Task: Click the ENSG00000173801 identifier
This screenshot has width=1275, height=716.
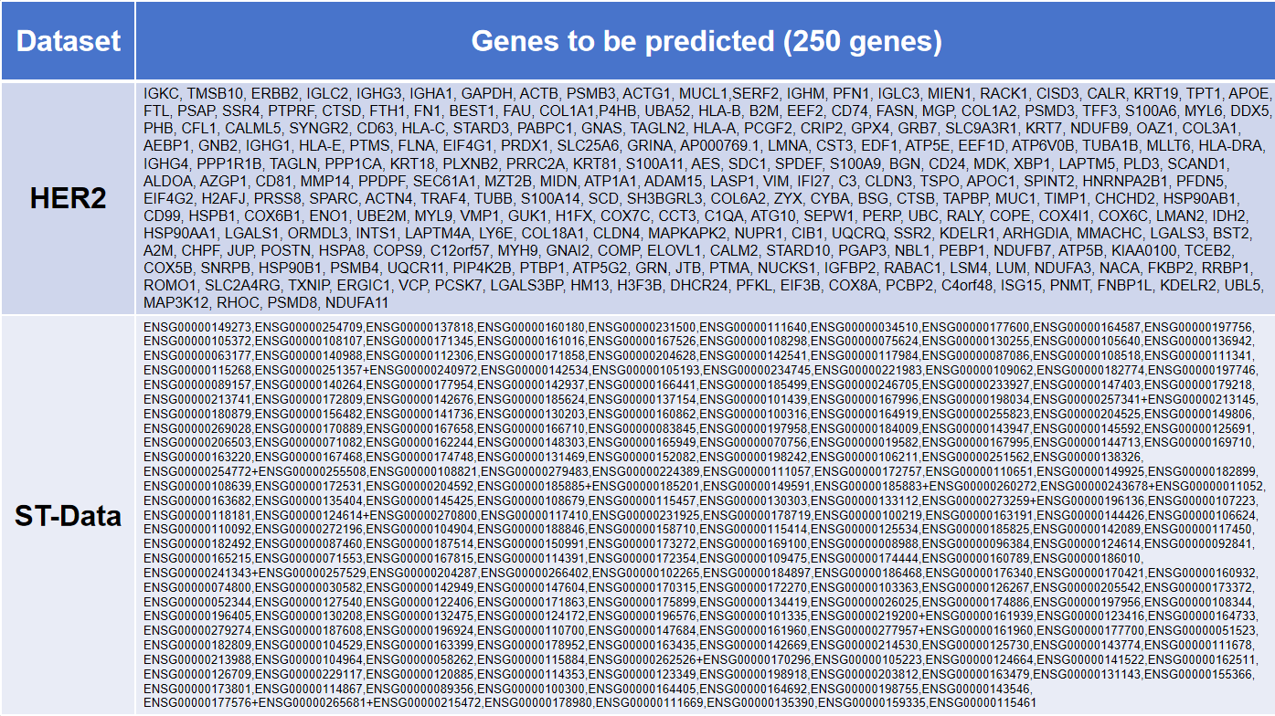Action: tap(197, 689)
